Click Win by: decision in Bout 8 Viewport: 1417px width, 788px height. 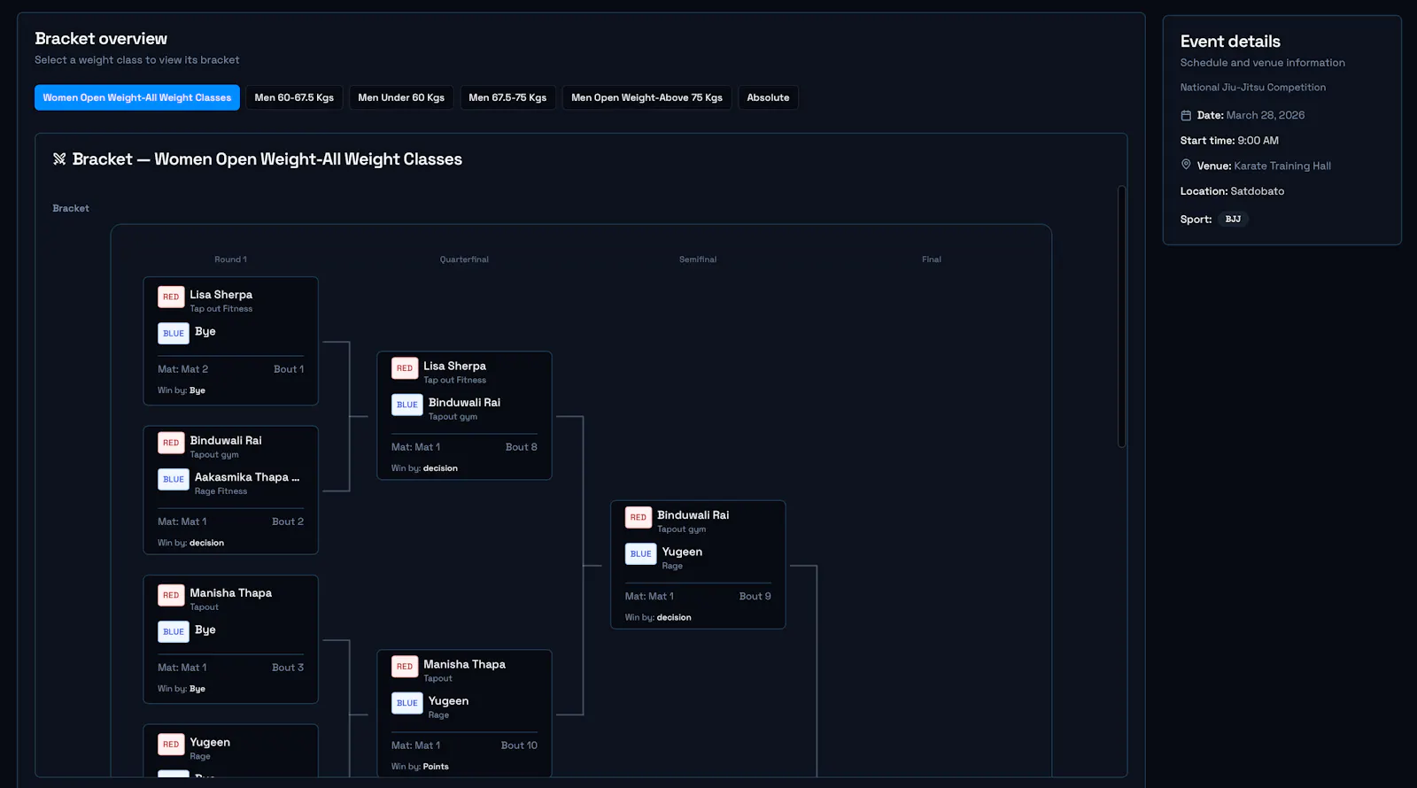(424, 468)
